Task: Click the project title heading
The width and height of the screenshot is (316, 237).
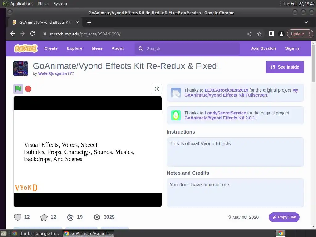Action: coord(126,66)
